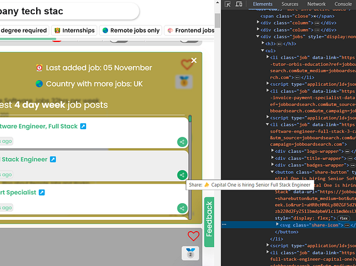Open external link icon next to Full Stack
The height and width of the screenshot is (266, 356).
(x=83, y=126)
